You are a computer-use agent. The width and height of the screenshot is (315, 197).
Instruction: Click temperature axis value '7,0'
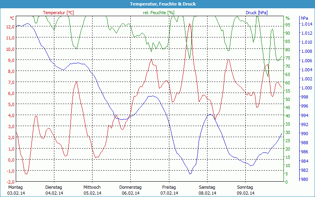coord(11,82)
